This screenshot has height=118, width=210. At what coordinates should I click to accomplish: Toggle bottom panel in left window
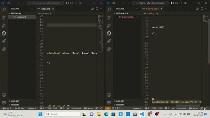coord(72,3)
